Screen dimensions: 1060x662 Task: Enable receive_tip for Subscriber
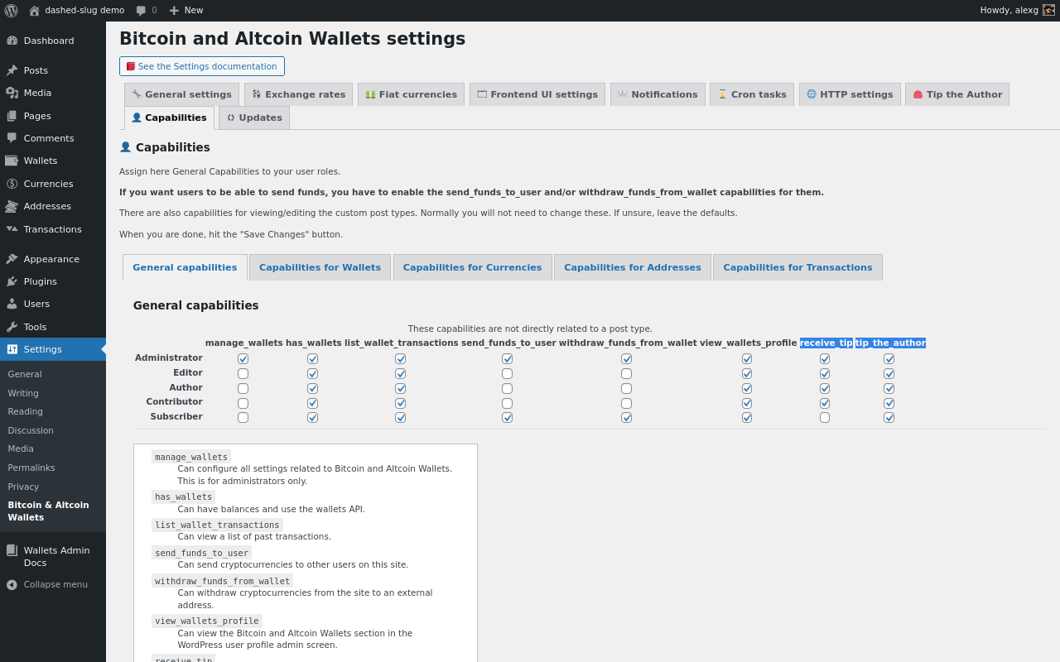825,417
